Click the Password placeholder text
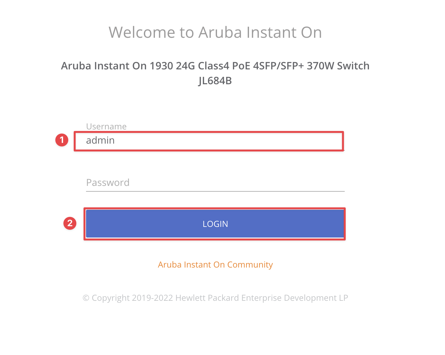This screenshot has width=445, height=355. pyautogui.click(x=108, y=183)
